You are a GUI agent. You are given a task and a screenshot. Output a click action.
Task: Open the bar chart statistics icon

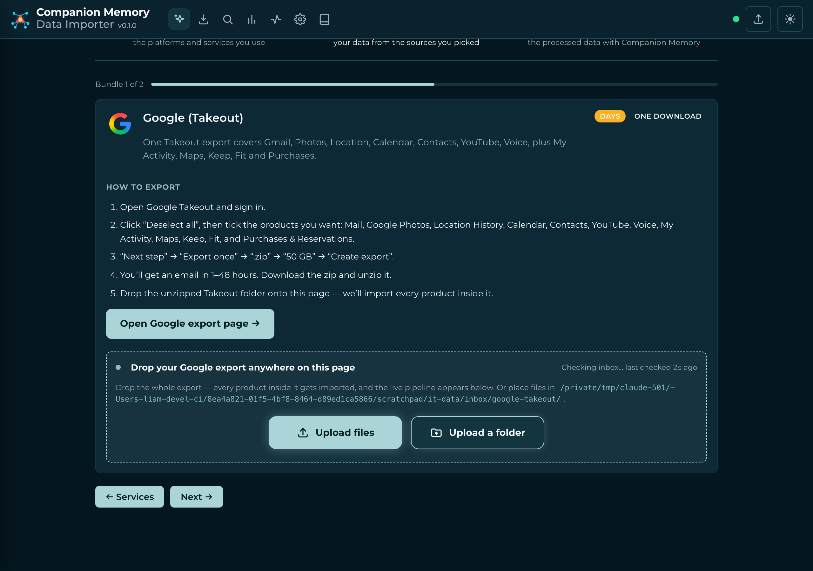pyautogui.click(x=252, y=19)
